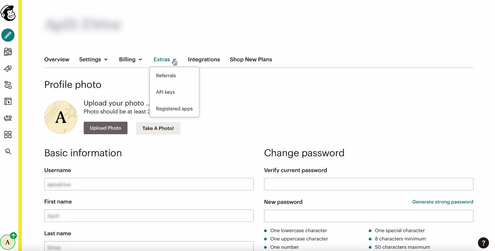
Task: Click the 'One lowercase character' requirement
Action: 299,231
